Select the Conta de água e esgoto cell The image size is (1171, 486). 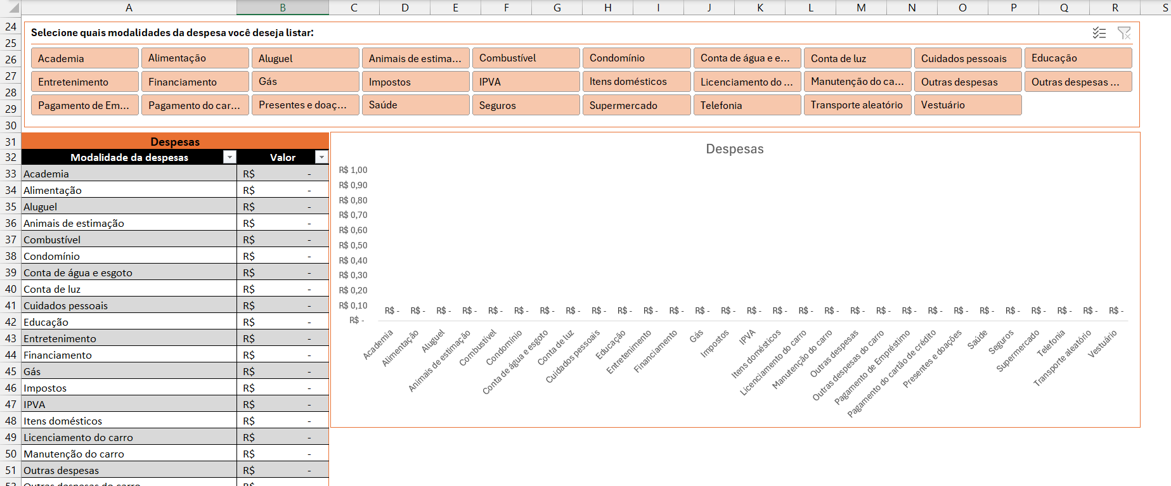point(129,272)
